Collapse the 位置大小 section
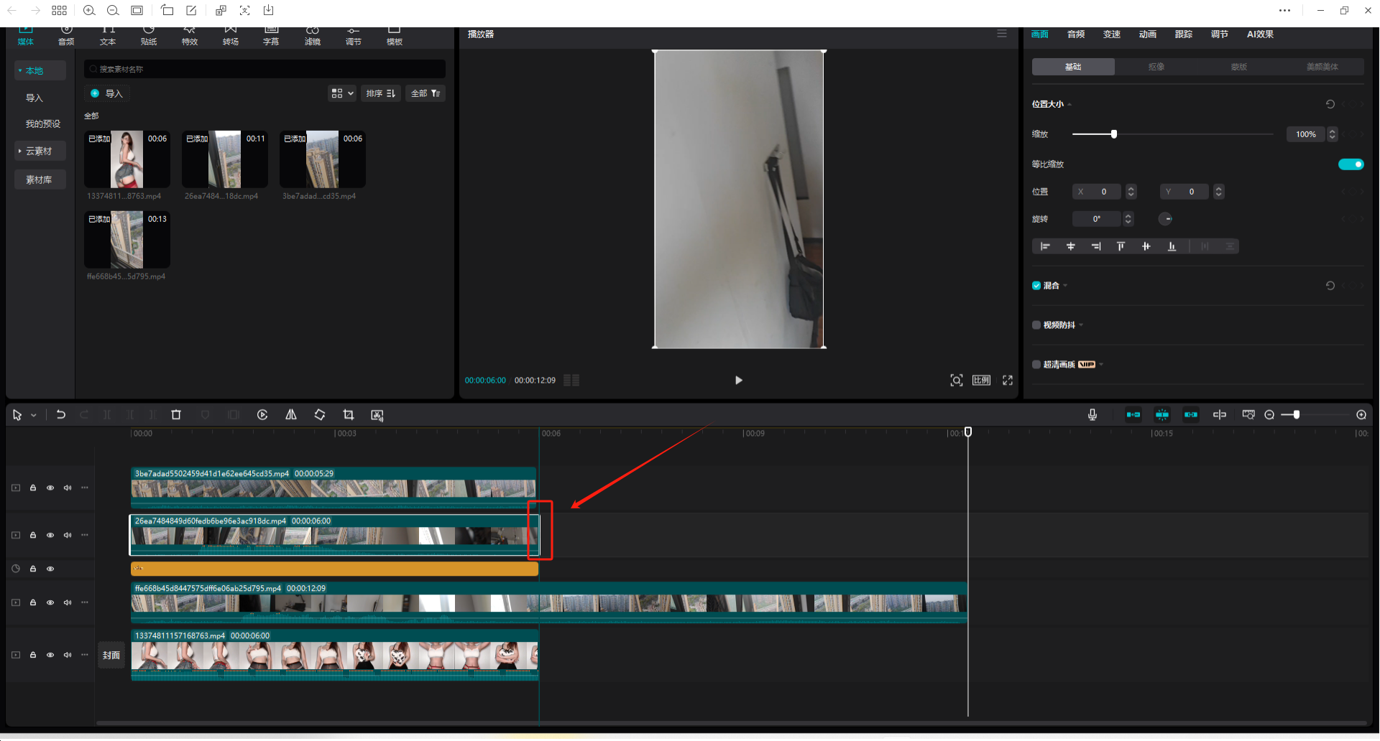 click(x=1070, y=105)
